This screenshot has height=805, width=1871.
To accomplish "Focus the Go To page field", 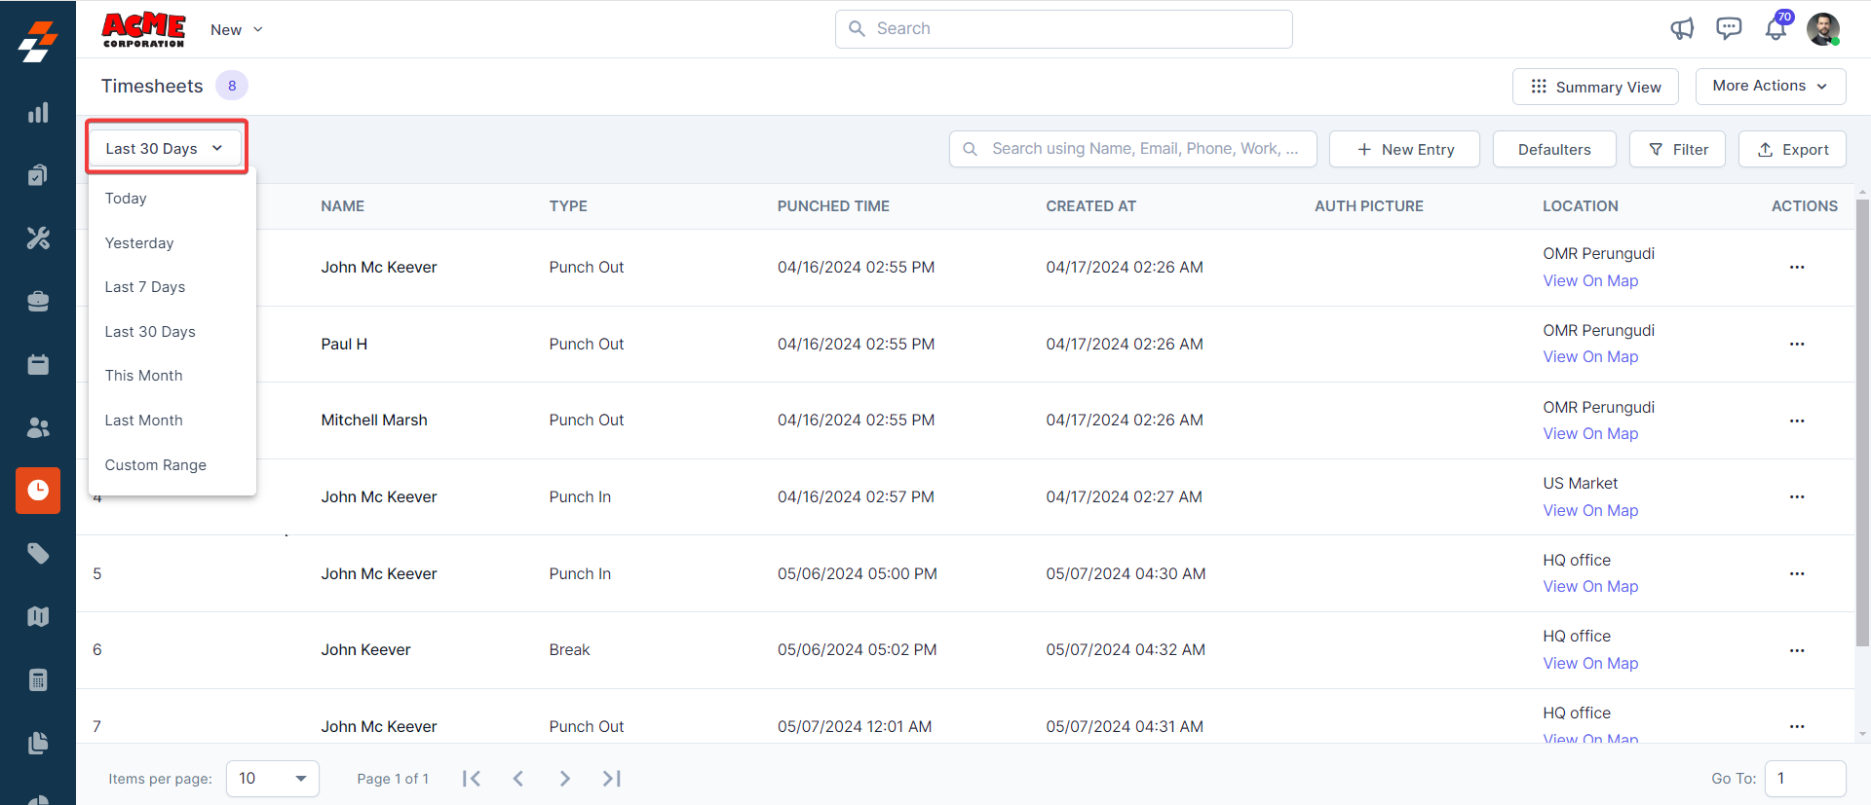I will click(x=1805, y=779).
